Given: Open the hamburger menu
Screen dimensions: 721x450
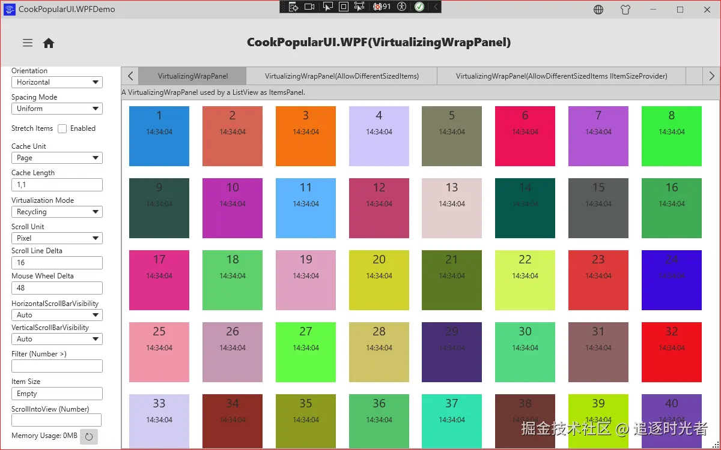Looking at the screenshot, I should pyautogui.click(x=28, y=43).
